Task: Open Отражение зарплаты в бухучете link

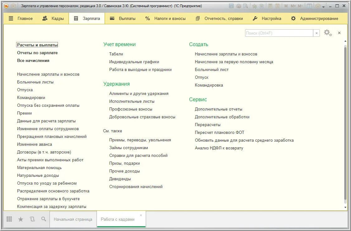Action: 48,199
